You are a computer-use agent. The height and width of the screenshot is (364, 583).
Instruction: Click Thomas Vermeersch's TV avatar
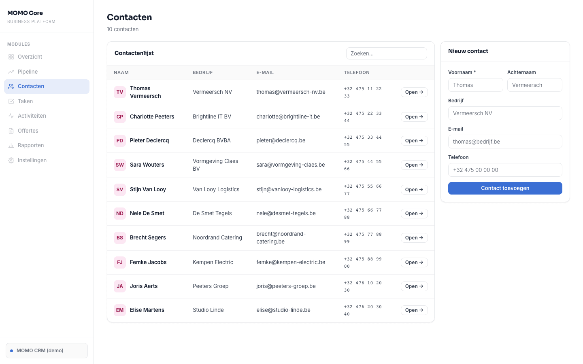(x=119, y=92)
